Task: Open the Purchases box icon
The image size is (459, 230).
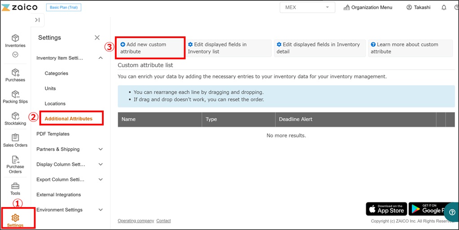Action: [15, 72]
